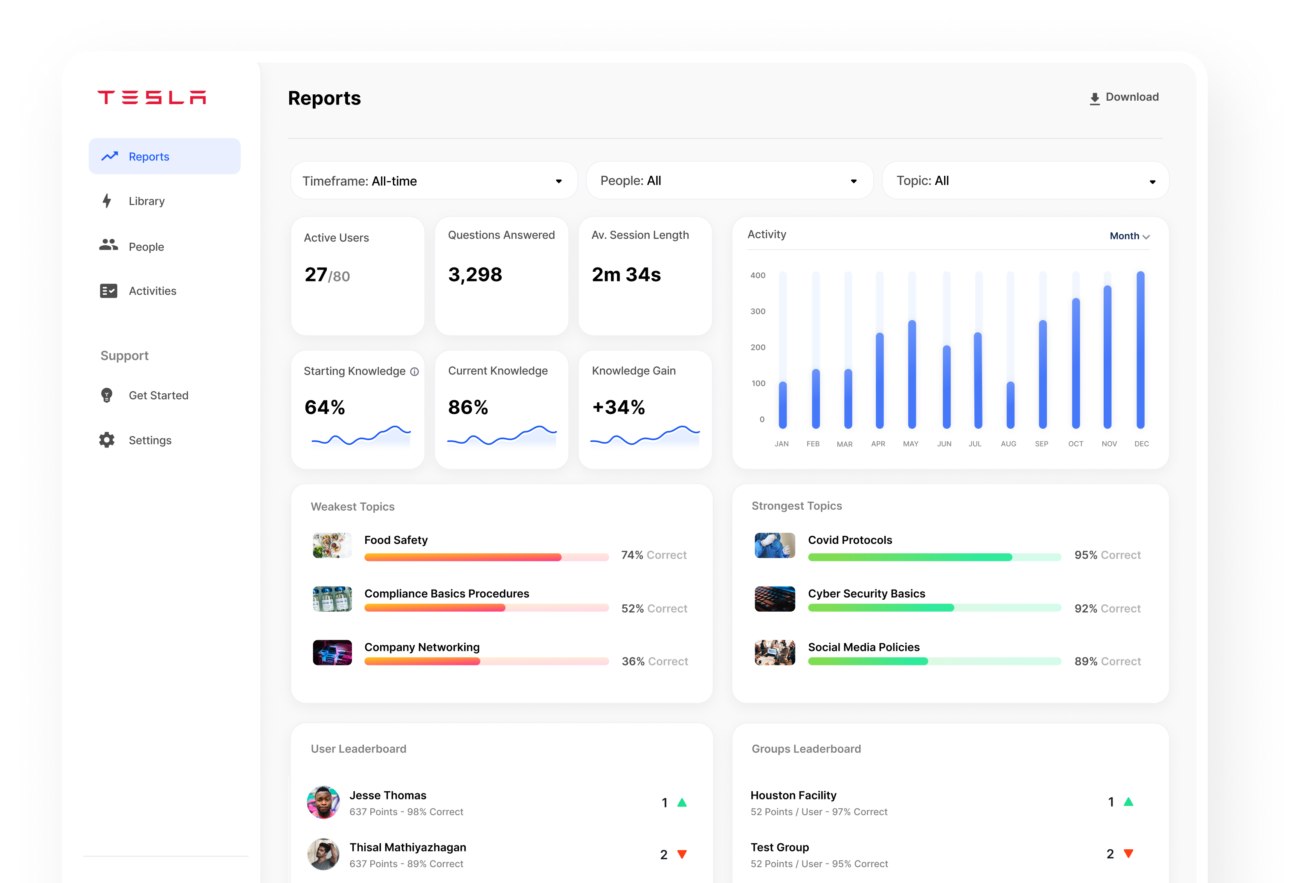The height and width of the screenshot is (883, 1302).
Task: Change the Activity chart Month selector
Action: click(x=1130, y=236)
